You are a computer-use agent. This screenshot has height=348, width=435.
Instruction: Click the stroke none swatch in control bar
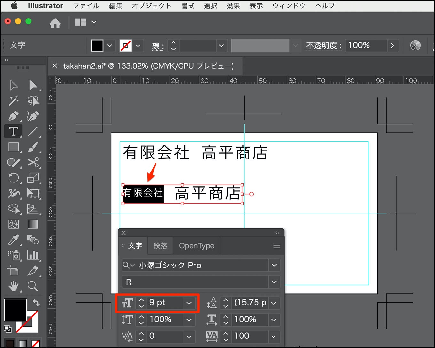(126, 46)
